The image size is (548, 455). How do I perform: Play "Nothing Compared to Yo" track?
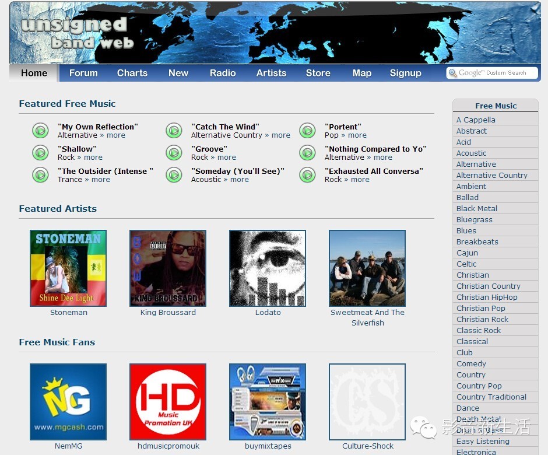point(307,153)
